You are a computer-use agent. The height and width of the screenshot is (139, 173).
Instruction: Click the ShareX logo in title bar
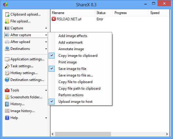tap(5, 4)
